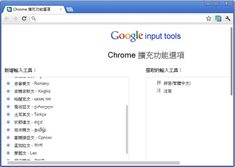The image size is (235, 167).
Task: Select the 吉普賽文 - Romany language text
Action: pos(32,83)
